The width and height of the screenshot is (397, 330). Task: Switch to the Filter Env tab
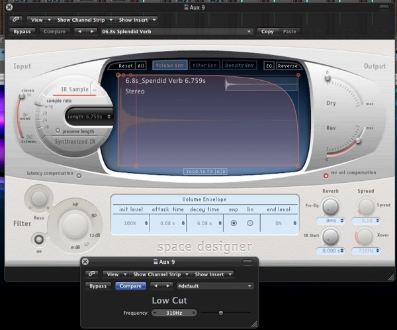point(204,65)
